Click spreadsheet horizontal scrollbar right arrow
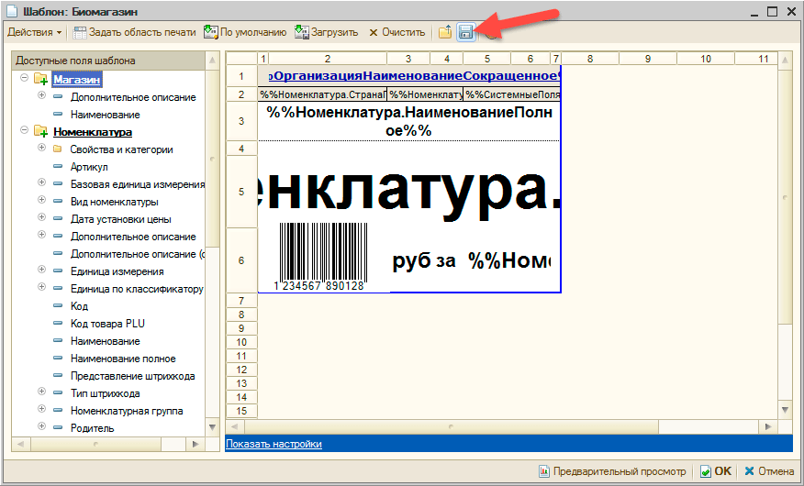Viewport: 804px width, 486px height. point(767,426)
